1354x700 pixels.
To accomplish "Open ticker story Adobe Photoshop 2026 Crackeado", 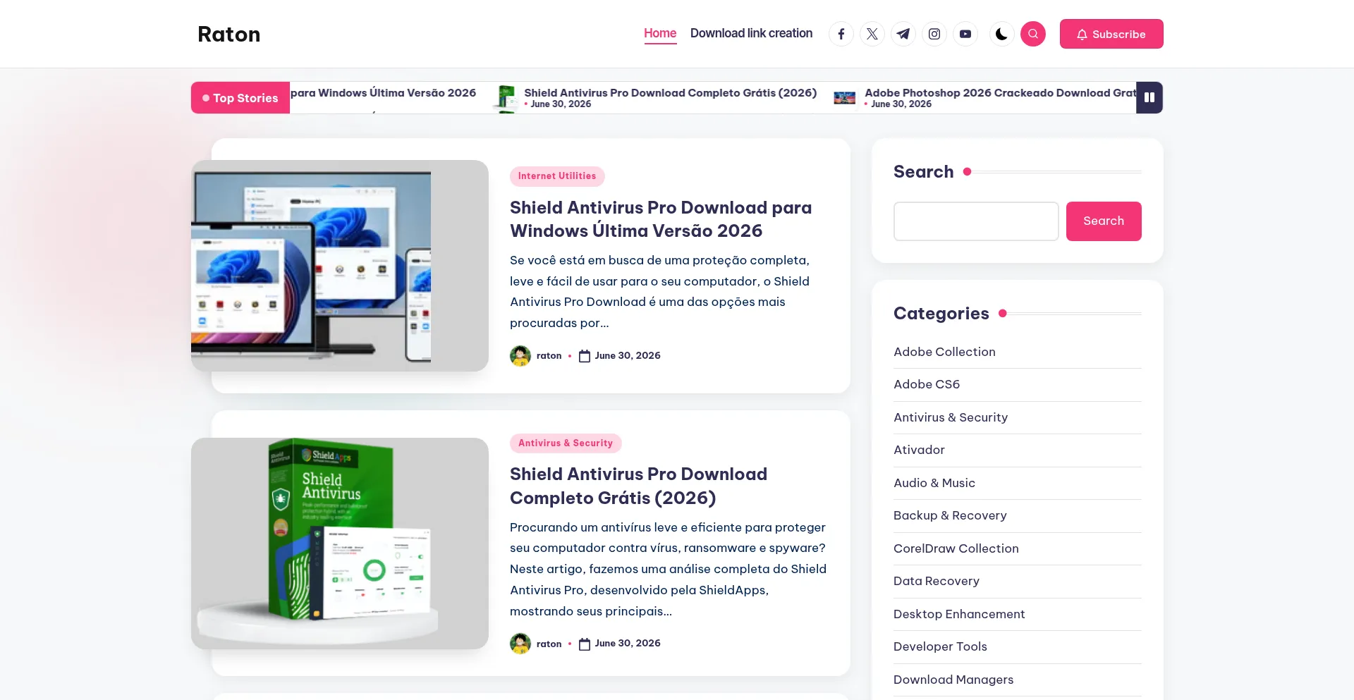I will coord(1001,92).
